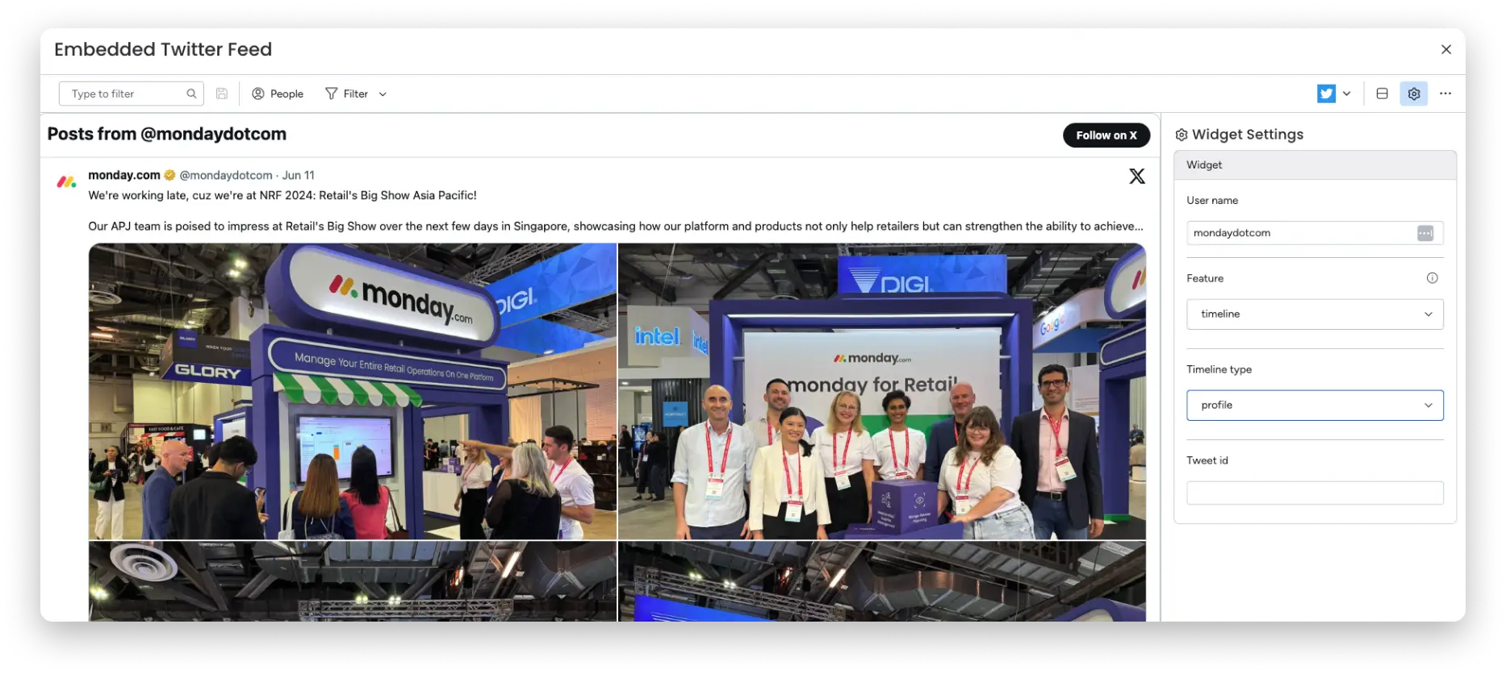Screen dimensions: 1506x674
Task: Open the monday.com profile avatar
Action: click(x=66, y=182)
